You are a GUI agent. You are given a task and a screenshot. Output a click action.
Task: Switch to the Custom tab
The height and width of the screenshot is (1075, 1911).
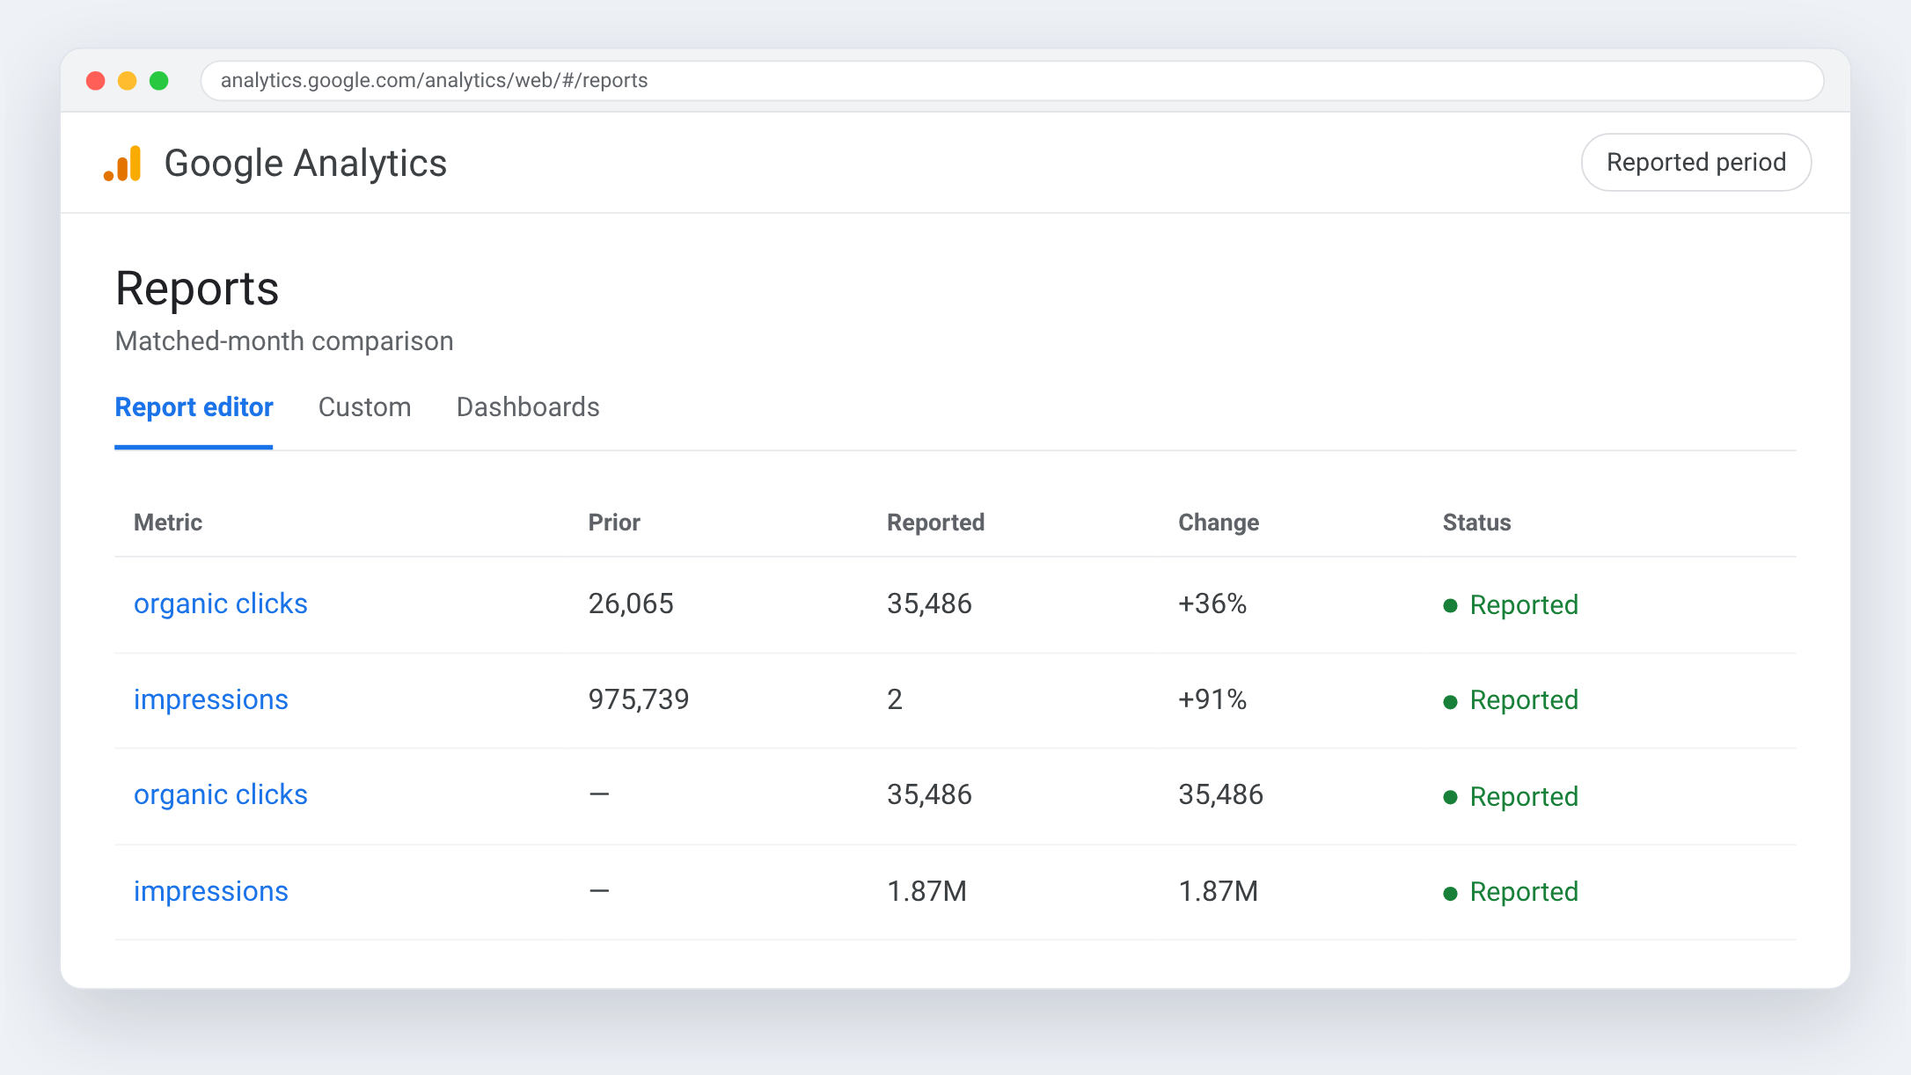(x=364, y=407)
